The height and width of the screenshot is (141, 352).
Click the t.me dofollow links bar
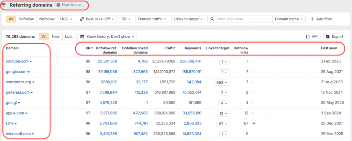(x=254, y=123)
